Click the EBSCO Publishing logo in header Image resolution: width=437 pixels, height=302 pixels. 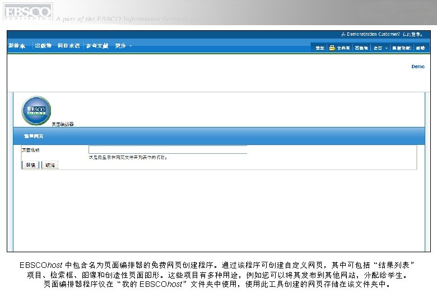pyautogui.click(x=27, y=12)
